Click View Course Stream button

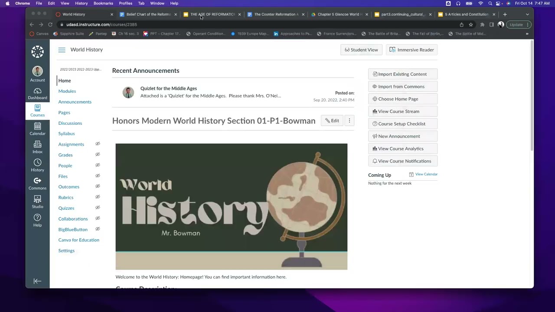coord(403,111)
